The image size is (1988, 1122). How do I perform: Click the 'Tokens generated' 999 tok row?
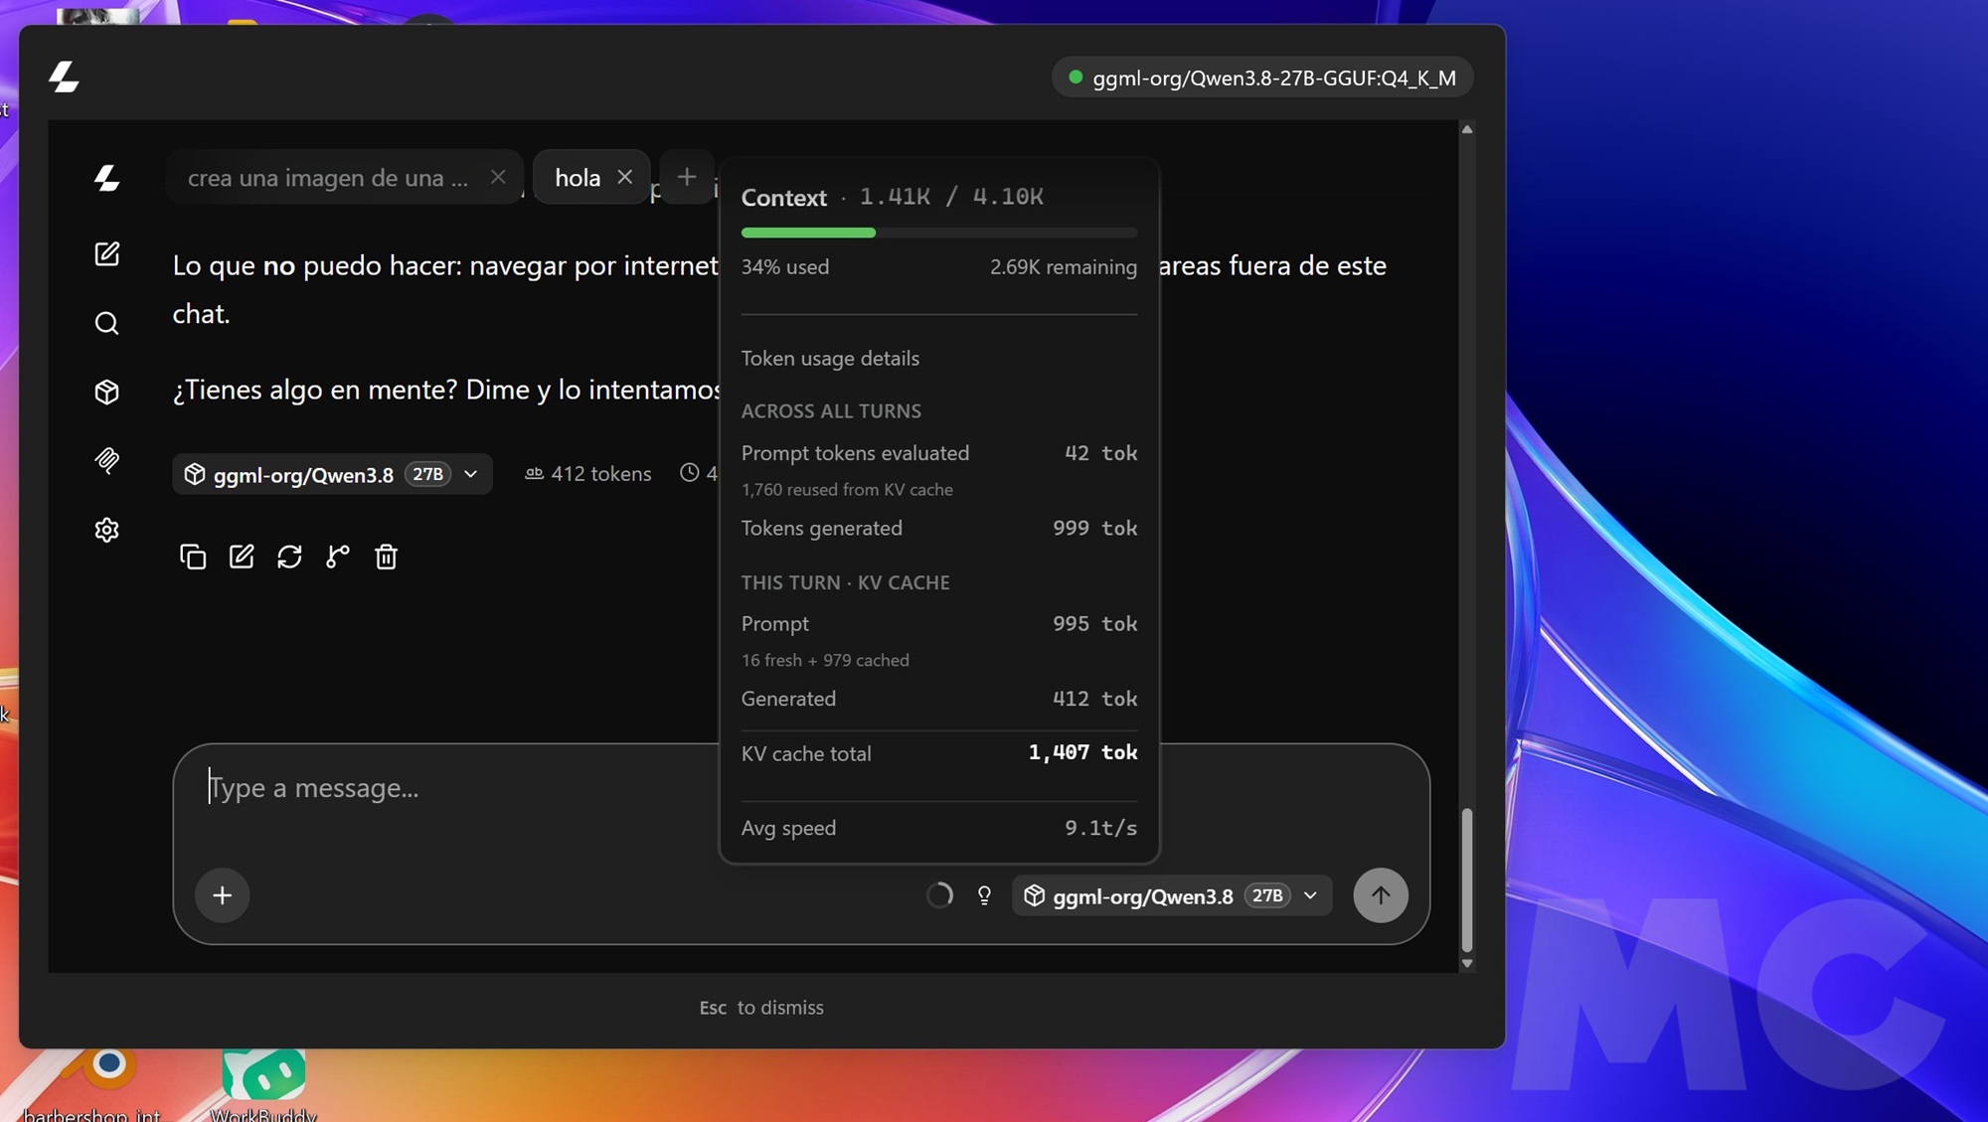pos(939,529)
